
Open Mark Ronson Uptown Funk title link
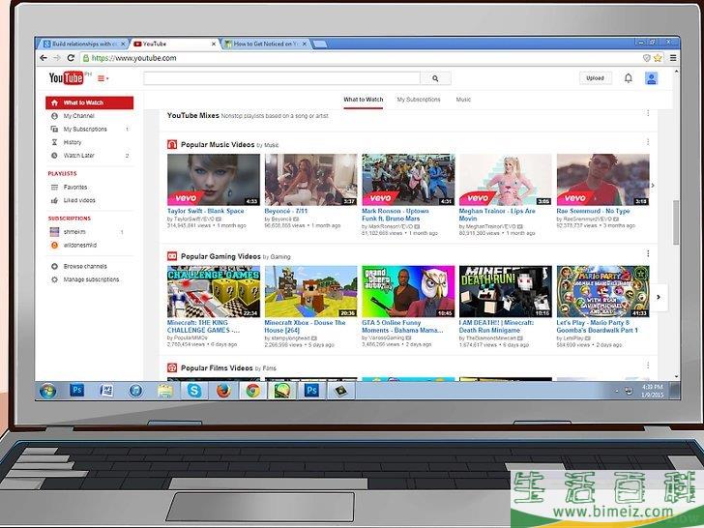[x=396, y=215]
